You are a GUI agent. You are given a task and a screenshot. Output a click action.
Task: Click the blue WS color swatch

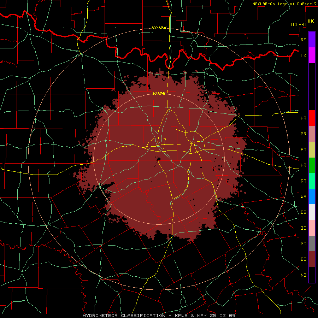click(x=312, y=196)
